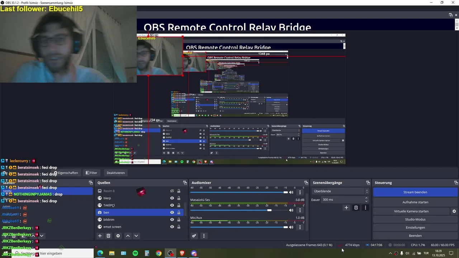Adjust the Mic/Aux volume slider

coord(285,227)
